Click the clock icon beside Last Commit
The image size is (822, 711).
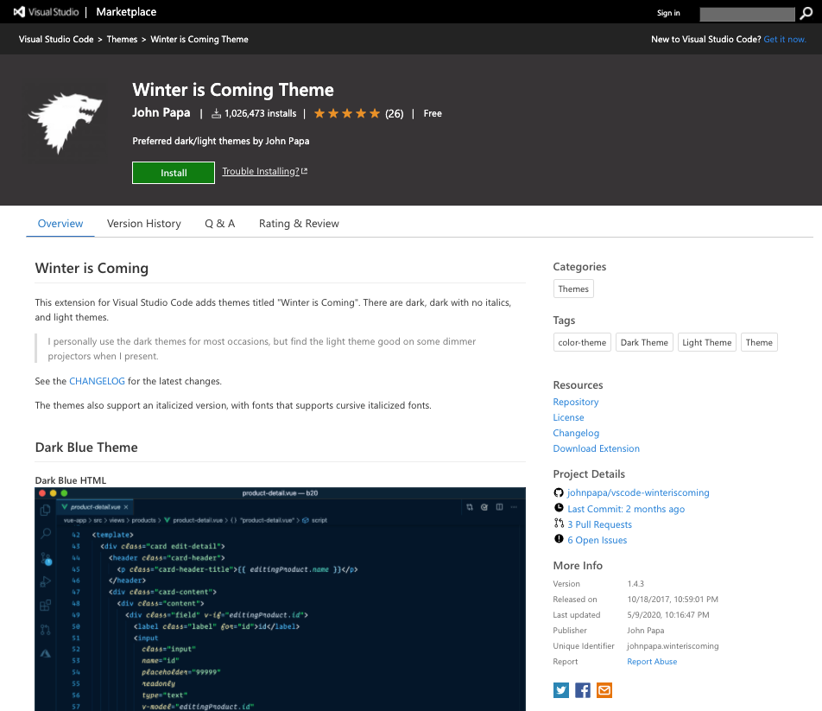pyautogui.click(x=559, y=508)
